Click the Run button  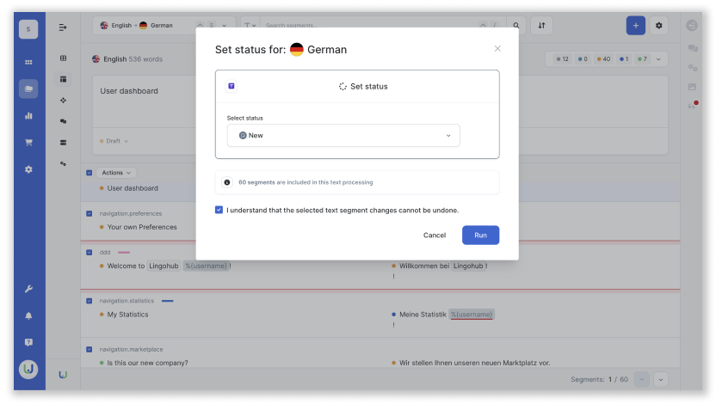480,235
